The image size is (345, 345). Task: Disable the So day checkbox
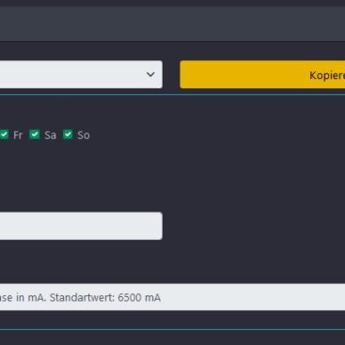(68, 134)
